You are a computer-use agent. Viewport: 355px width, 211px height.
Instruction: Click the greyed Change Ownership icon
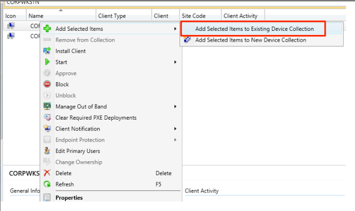47,162
